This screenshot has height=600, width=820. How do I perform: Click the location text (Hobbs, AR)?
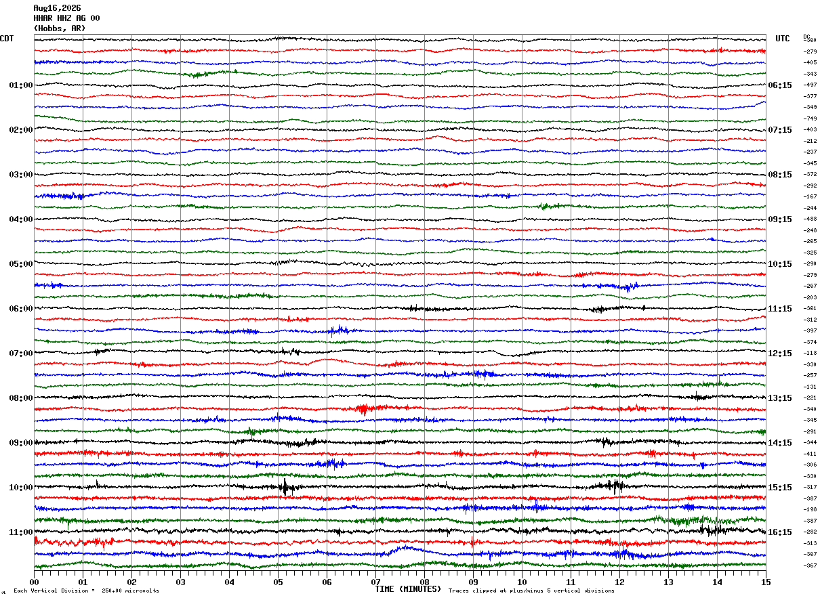click(x=60, y=28)
